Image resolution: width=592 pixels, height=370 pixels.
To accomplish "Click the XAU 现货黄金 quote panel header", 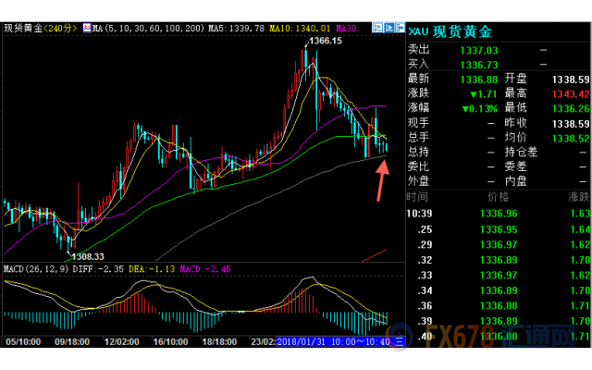I will click(450, 31).
